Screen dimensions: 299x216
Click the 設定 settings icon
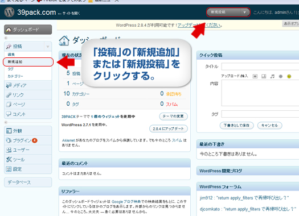[9, 169]
